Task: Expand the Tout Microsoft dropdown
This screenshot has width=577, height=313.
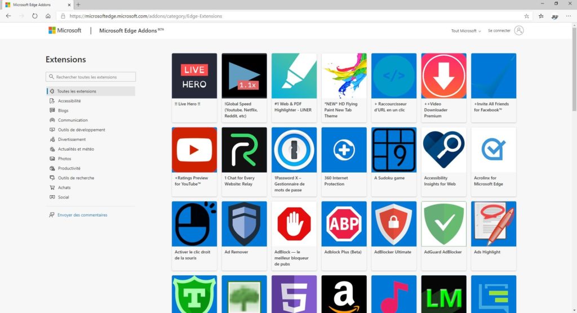Action: click(x=466, y=31)
